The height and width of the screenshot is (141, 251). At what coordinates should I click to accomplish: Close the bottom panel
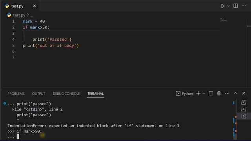[244, 93]
